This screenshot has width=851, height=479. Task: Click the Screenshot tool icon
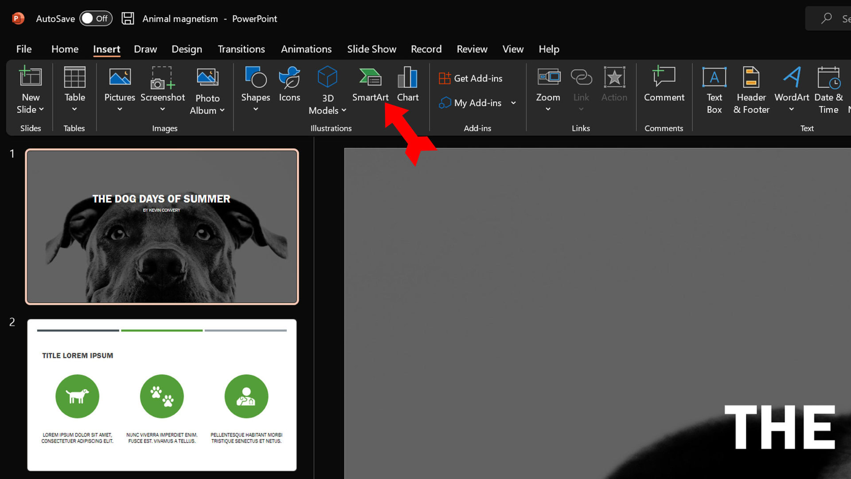162,78
